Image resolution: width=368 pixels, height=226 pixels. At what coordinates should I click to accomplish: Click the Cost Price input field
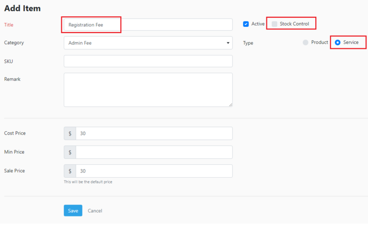(154, 134)
